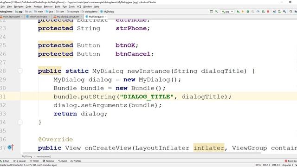Open the Tools menu
This screenshot has width=297, height=167.
coord(71,6)
